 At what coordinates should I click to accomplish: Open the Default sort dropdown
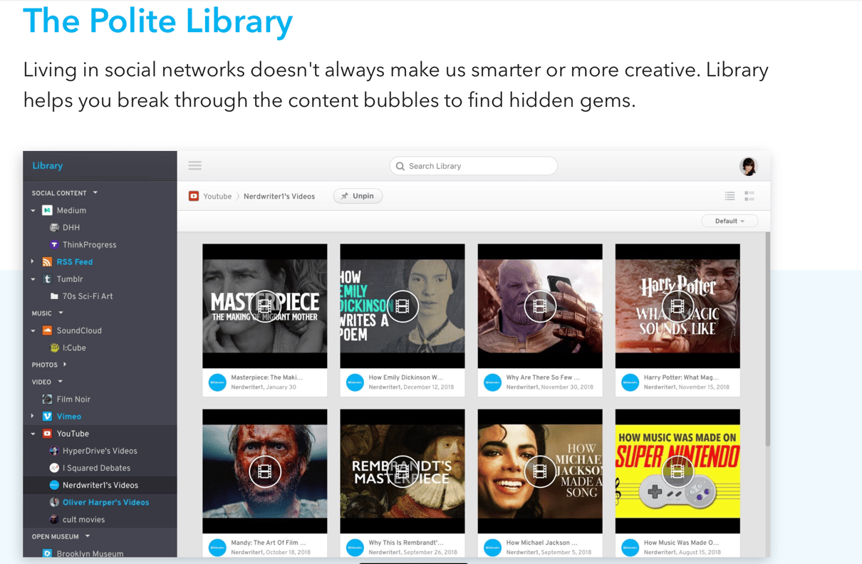coord(729,221)
